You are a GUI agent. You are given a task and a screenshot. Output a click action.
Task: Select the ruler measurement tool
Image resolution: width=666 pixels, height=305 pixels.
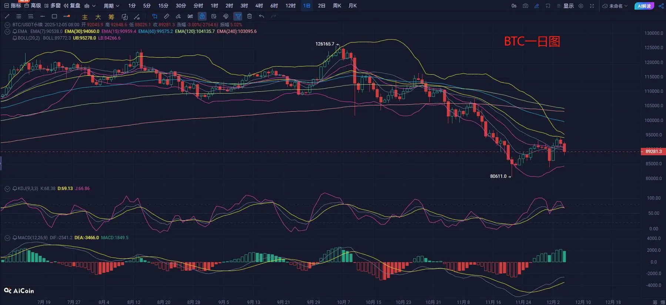(x=167, y=16)
